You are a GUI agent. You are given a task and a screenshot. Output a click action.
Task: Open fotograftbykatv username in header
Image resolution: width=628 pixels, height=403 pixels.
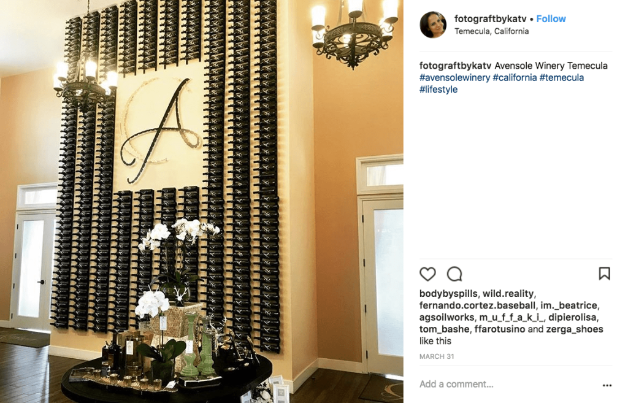pyautogui.click(x=490, y=19)
